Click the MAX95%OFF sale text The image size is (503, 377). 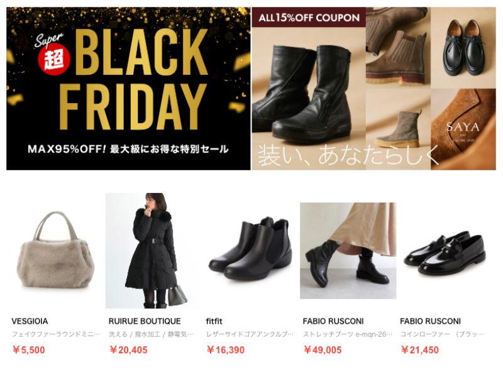pyautogui.click(x=67, y=149)
